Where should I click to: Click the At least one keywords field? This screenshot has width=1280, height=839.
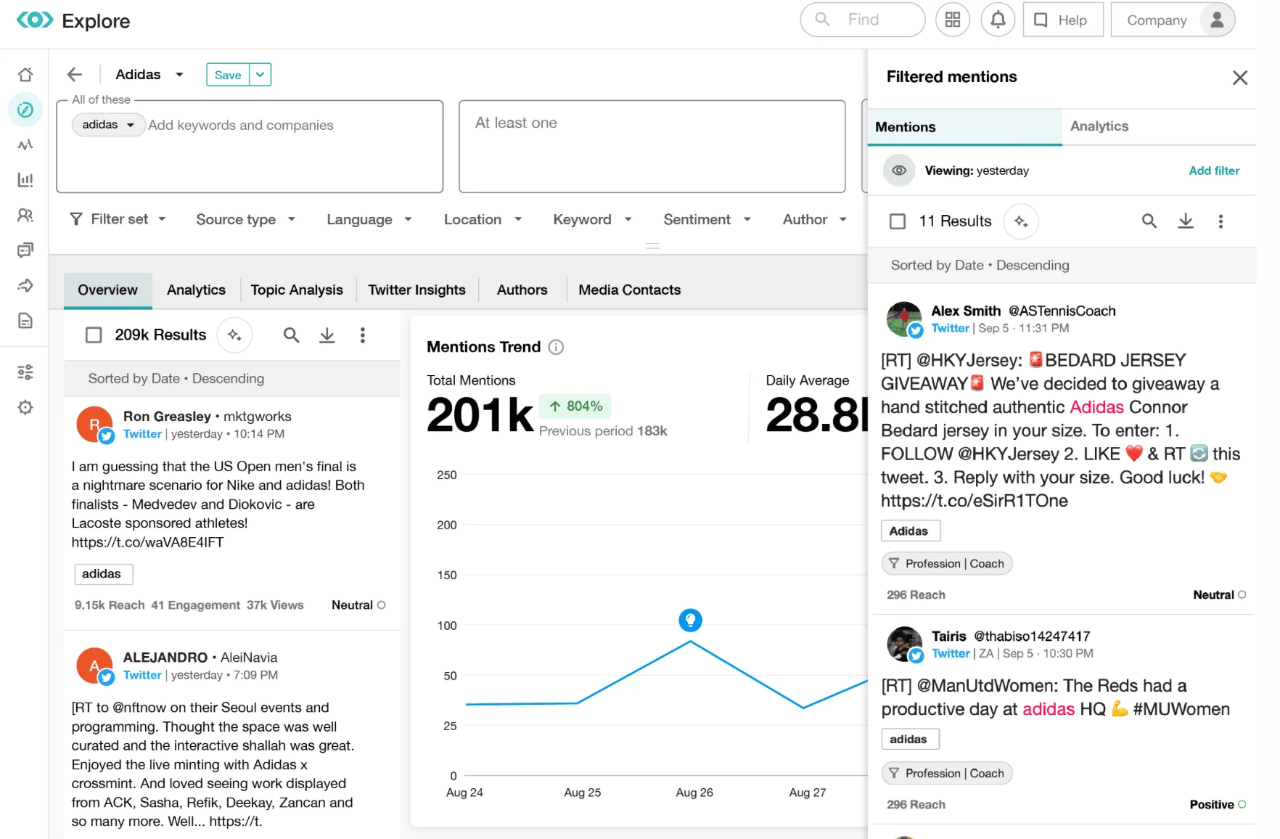(x=652, y=145)
